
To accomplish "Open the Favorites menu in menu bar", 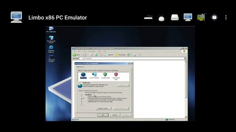I will click(91, 51).
